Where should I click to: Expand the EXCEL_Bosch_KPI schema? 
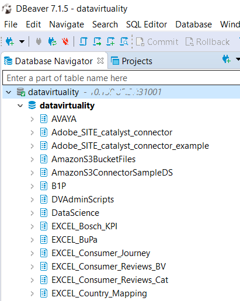pyautogui.click(x=32, y=226)
